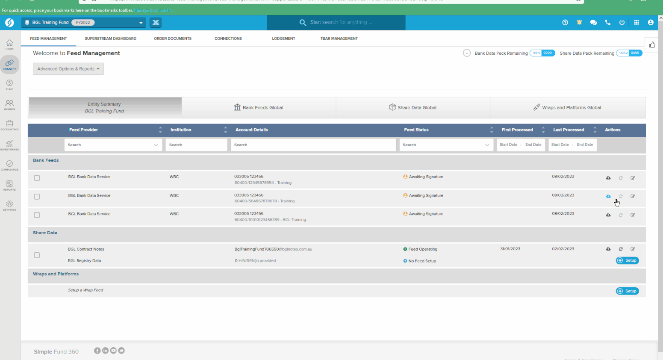Tick checkbox for first BGL Bank Data Service
This screenshot has height=360, width=663.
coord(37,178)
